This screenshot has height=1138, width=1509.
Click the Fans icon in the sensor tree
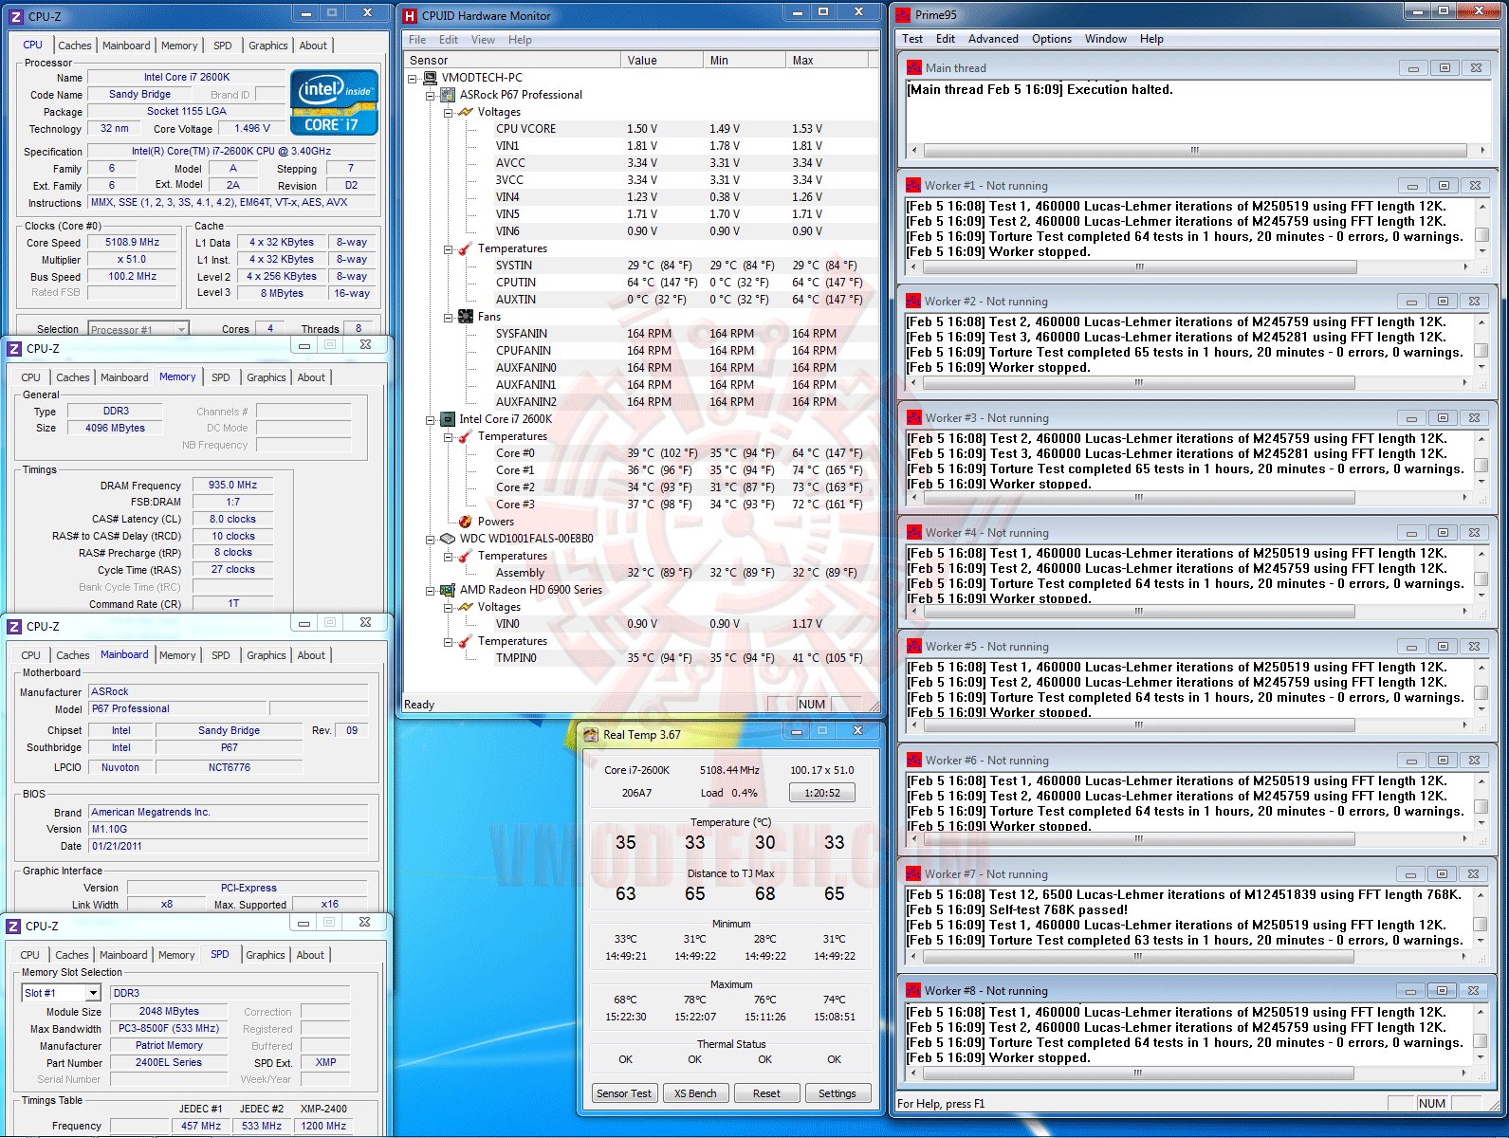pyautogui.click(x=466, y=317)
